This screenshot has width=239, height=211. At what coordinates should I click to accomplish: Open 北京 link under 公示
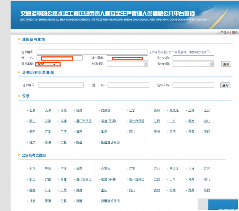point(32,111)
